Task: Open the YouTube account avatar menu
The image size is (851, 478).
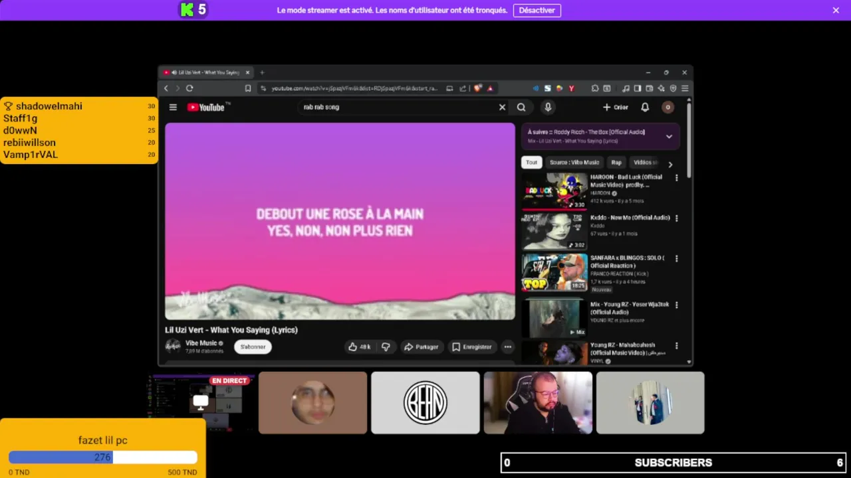Action: (668, 107)
